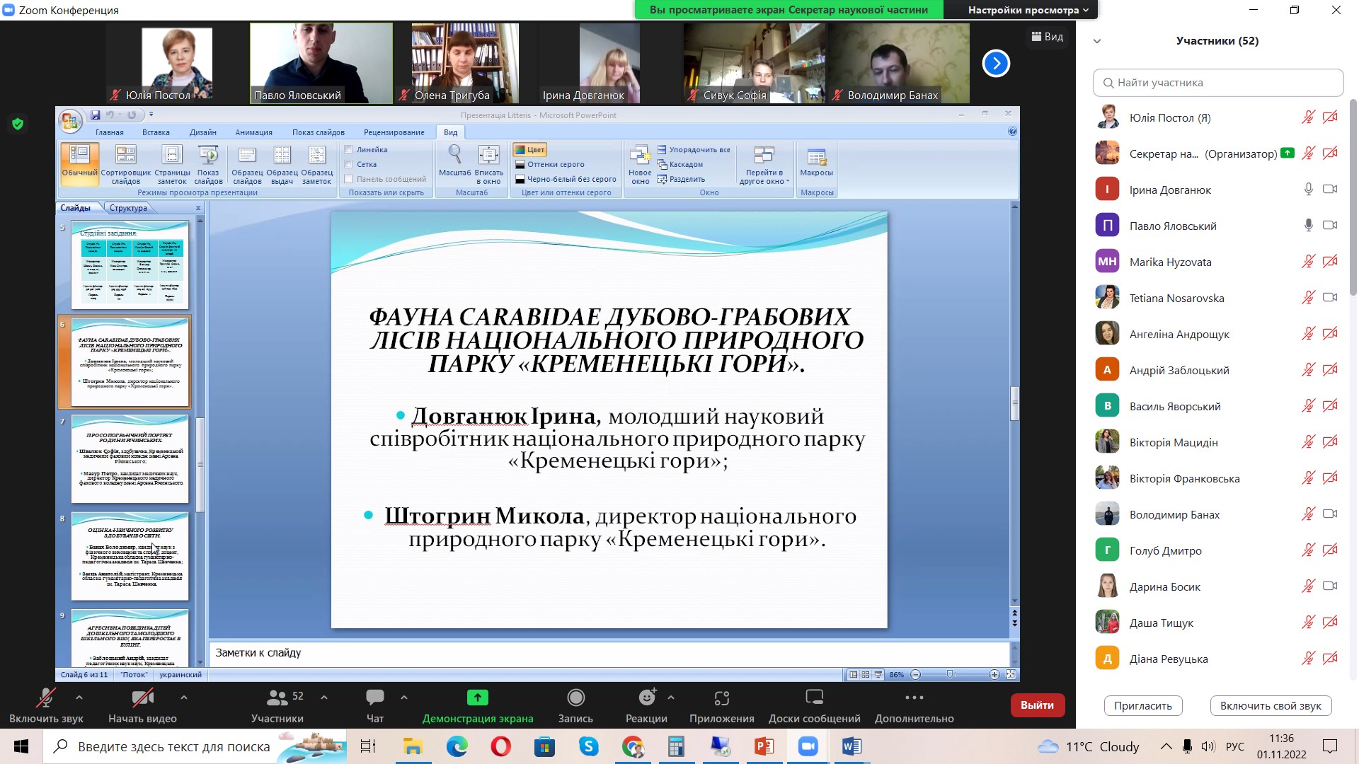1359x764 pixels.
Task: Enable the 'Линейка' ruler checkbox
Action: pyautogui.click(x=349, y=150)
